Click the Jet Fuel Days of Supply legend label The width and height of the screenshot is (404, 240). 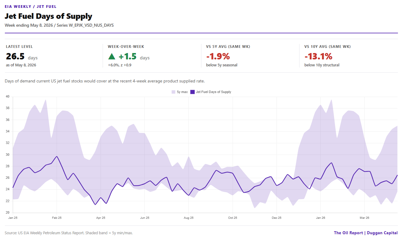tap(214, 92)
